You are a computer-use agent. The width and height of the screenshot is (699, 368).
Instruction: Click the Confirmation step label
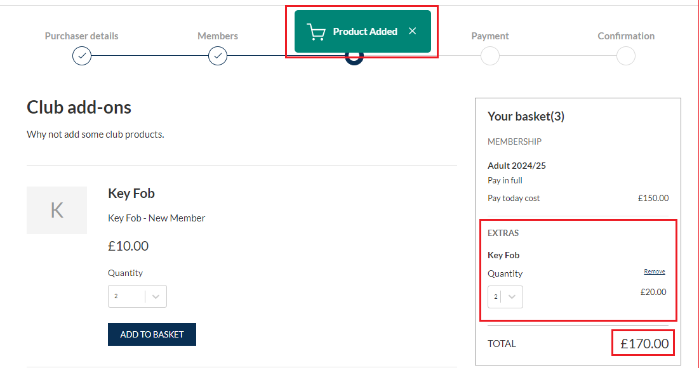(x=626, y=36)
